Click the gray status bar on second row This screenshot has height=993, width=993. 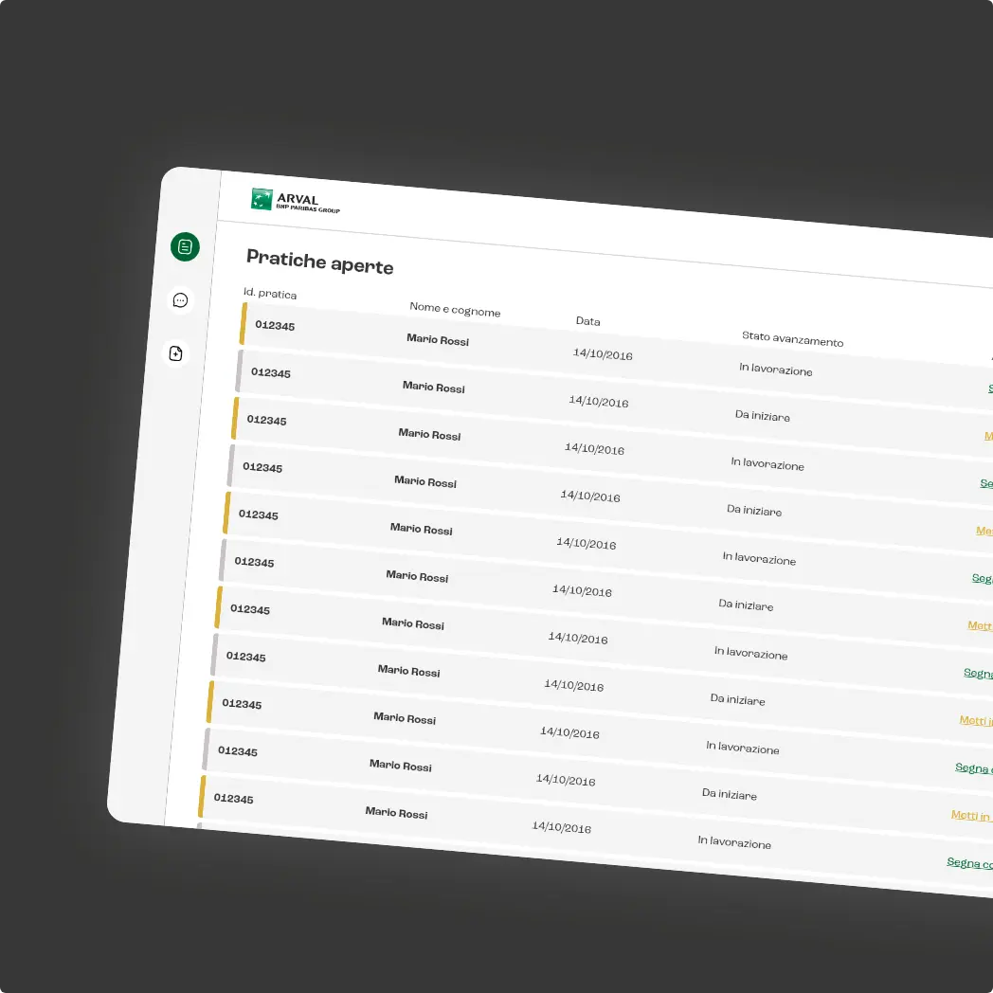tap(239, 370)
